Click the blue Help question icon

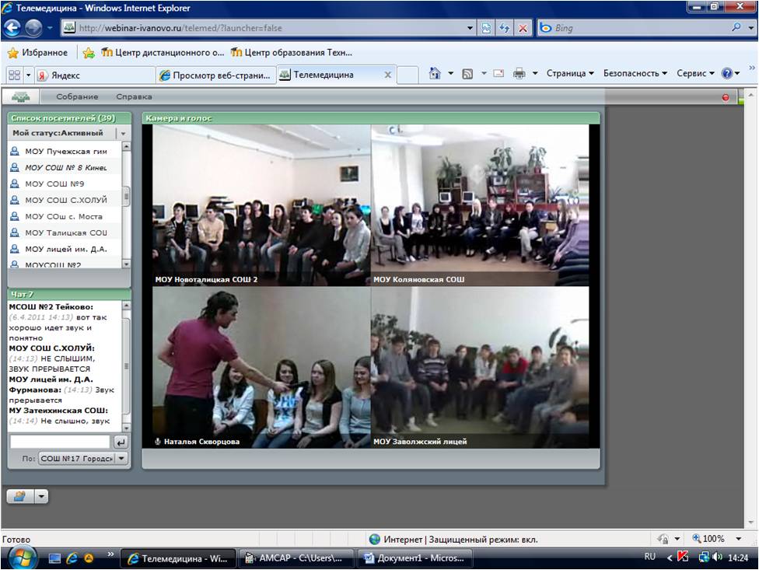(x=726, y=73)
